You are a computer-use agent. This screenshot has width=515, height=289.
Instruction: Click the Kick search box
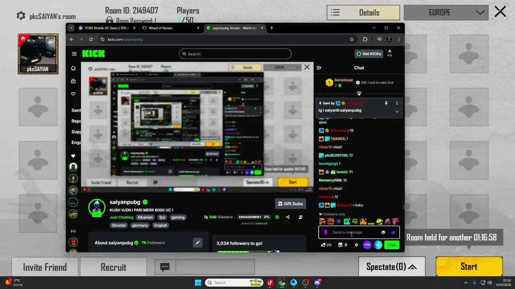pos(235,54)
